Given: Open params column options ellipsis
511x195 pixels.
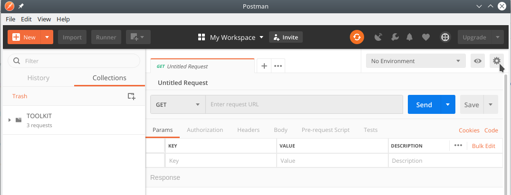Looking at the screenshot, I should click(x=458, y=146).
